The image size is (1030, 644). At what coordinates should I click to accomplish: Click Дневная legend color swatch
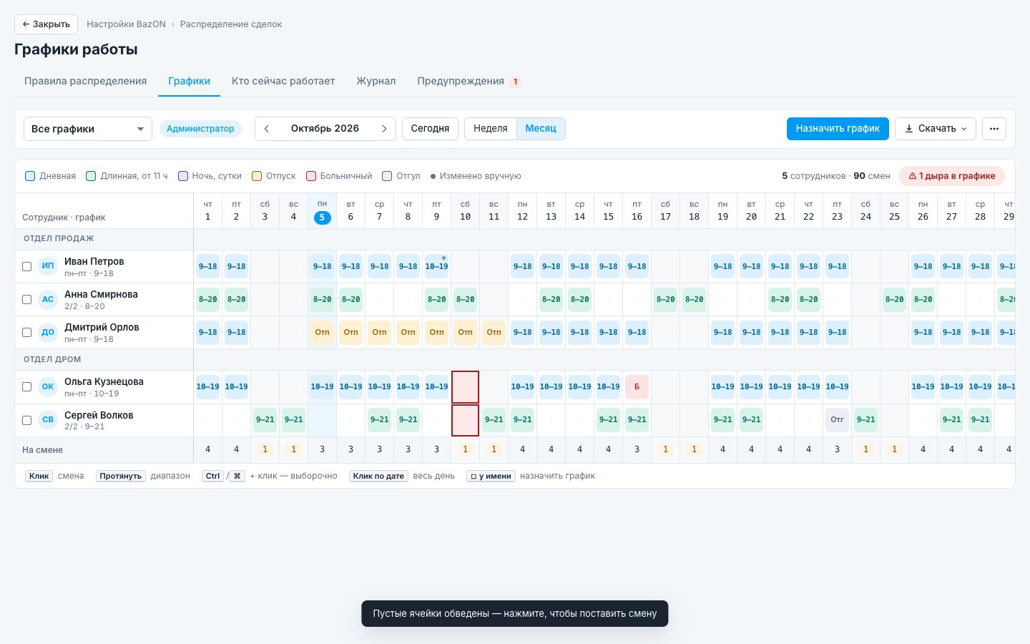pos(30,176)
